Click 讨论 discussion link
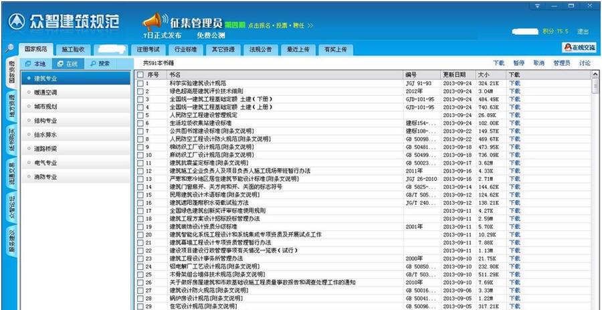602x310 pixels. 585,64
